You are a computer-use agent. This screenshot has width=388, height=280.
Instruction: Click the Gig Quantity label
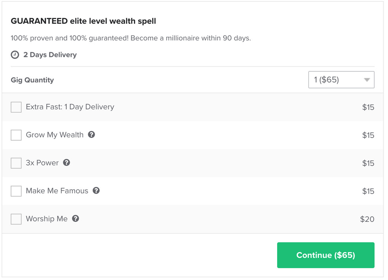(x=32, y=80)
